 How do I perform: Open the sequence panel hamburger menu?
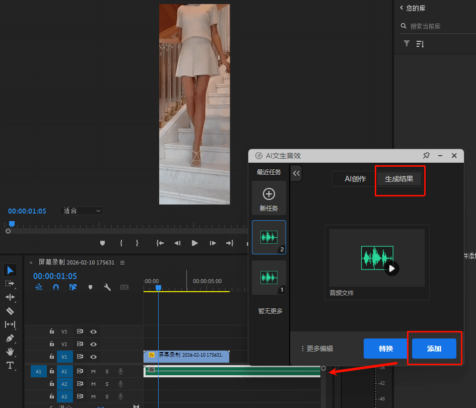tap(122, 262)
